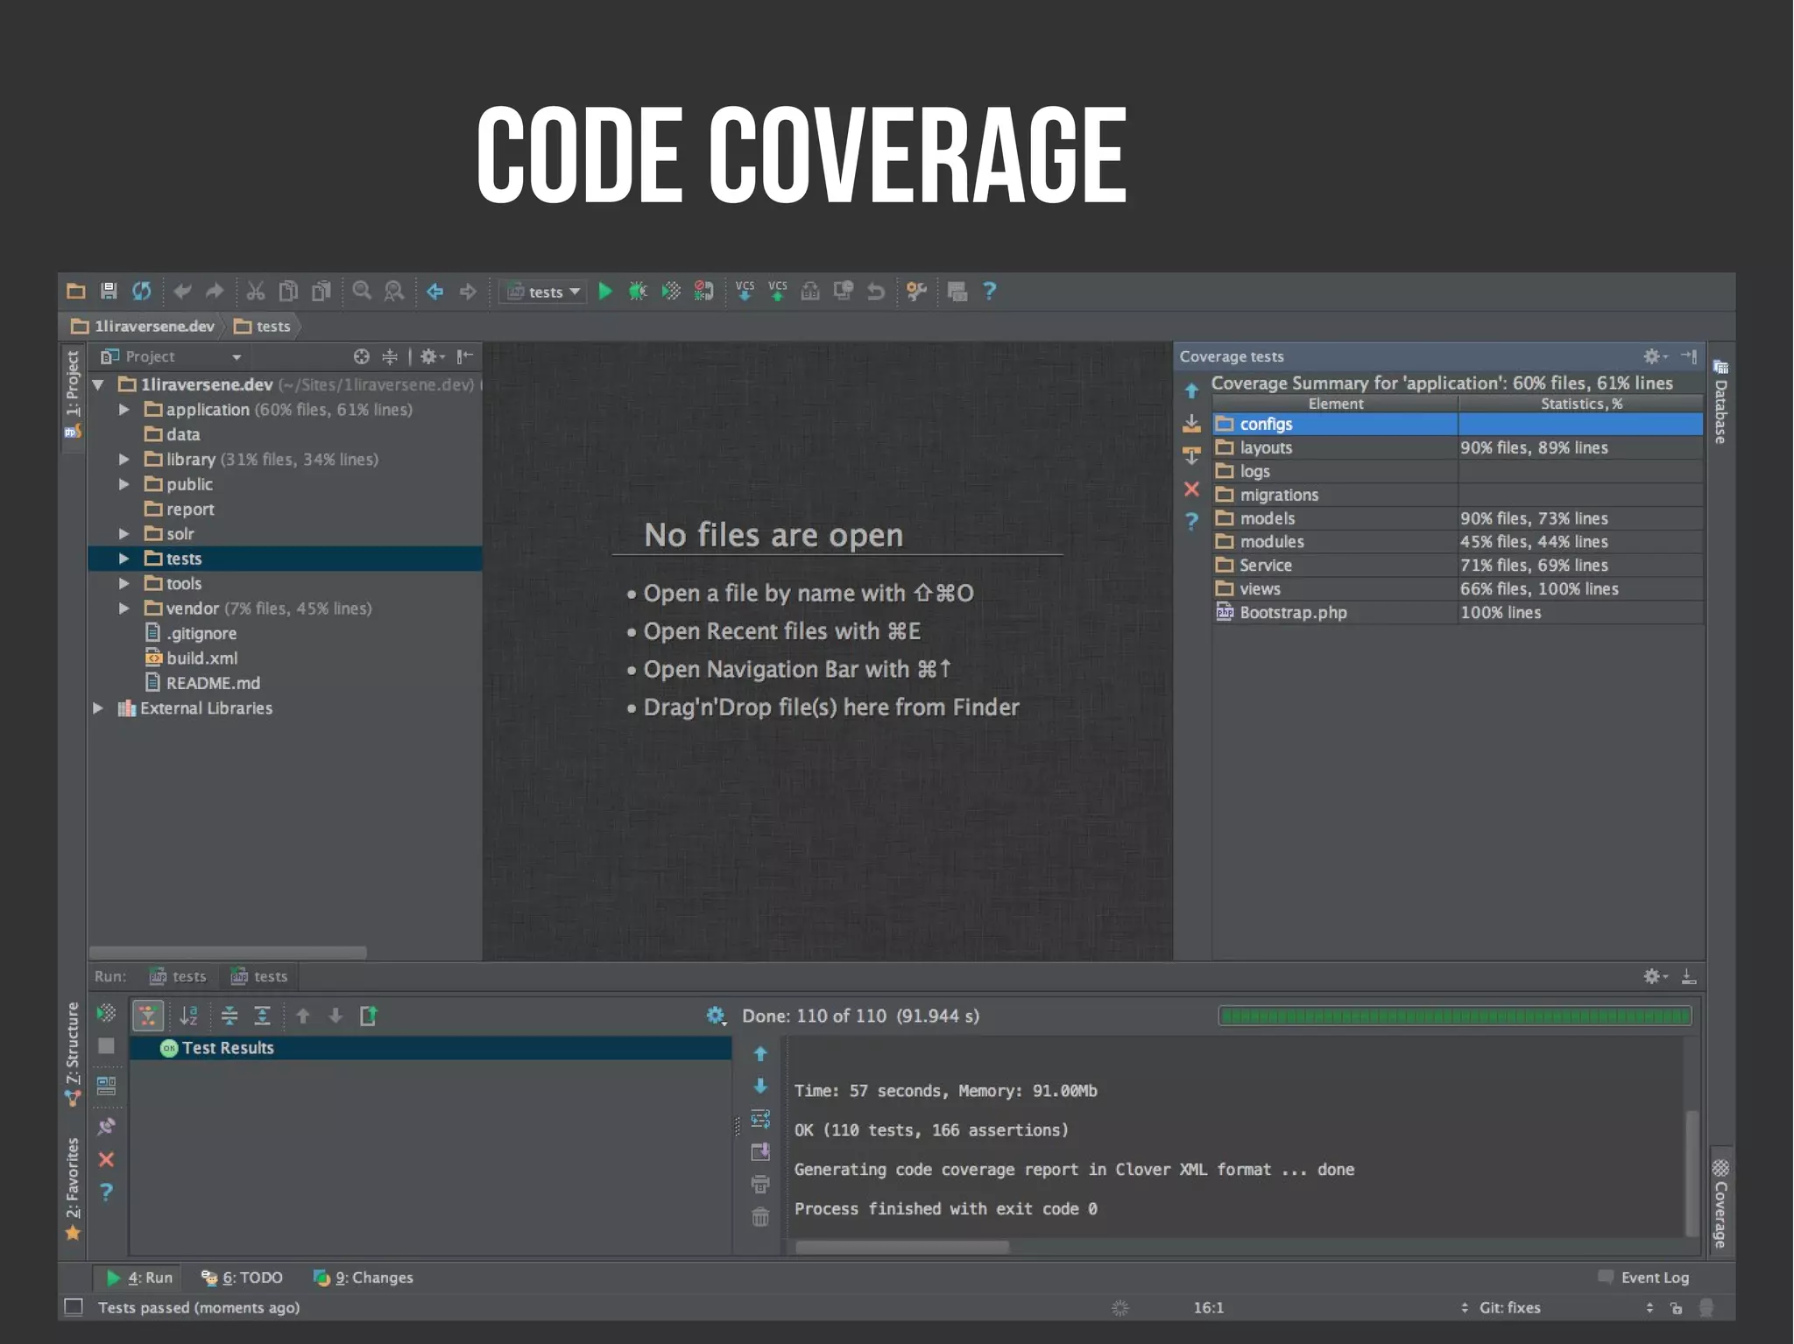Screen dimensions: 1794x1344
Task: Open 4: Run tool window tab
Action: (138, 1277)
